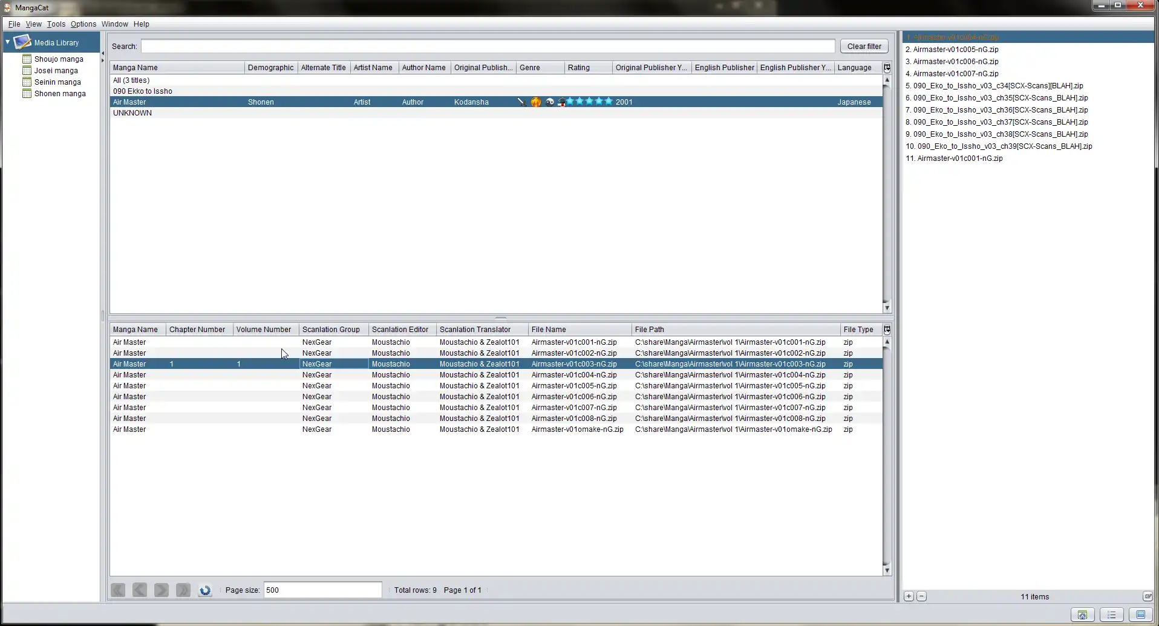Click the manga table vertical scrollbar down arrow

(x=887, y=308)
